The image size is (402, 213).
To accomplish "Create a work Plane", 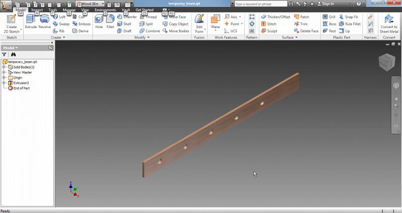I will click(216, 23).
